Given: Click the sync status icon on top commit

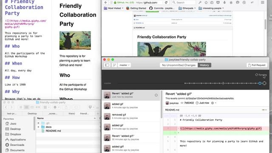Looking at the screenshot, I should [156, 95].
